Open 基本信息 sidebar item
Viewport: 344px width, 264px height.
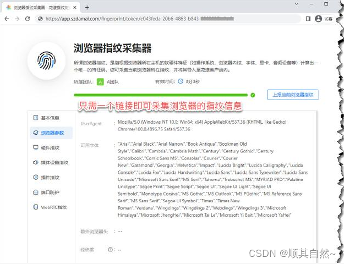coord(52,118)
